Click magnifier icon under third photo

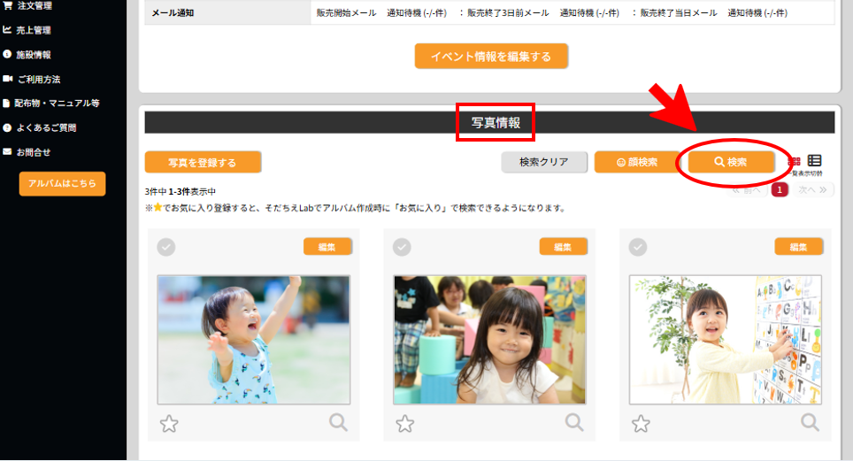(x=810, y=422)
